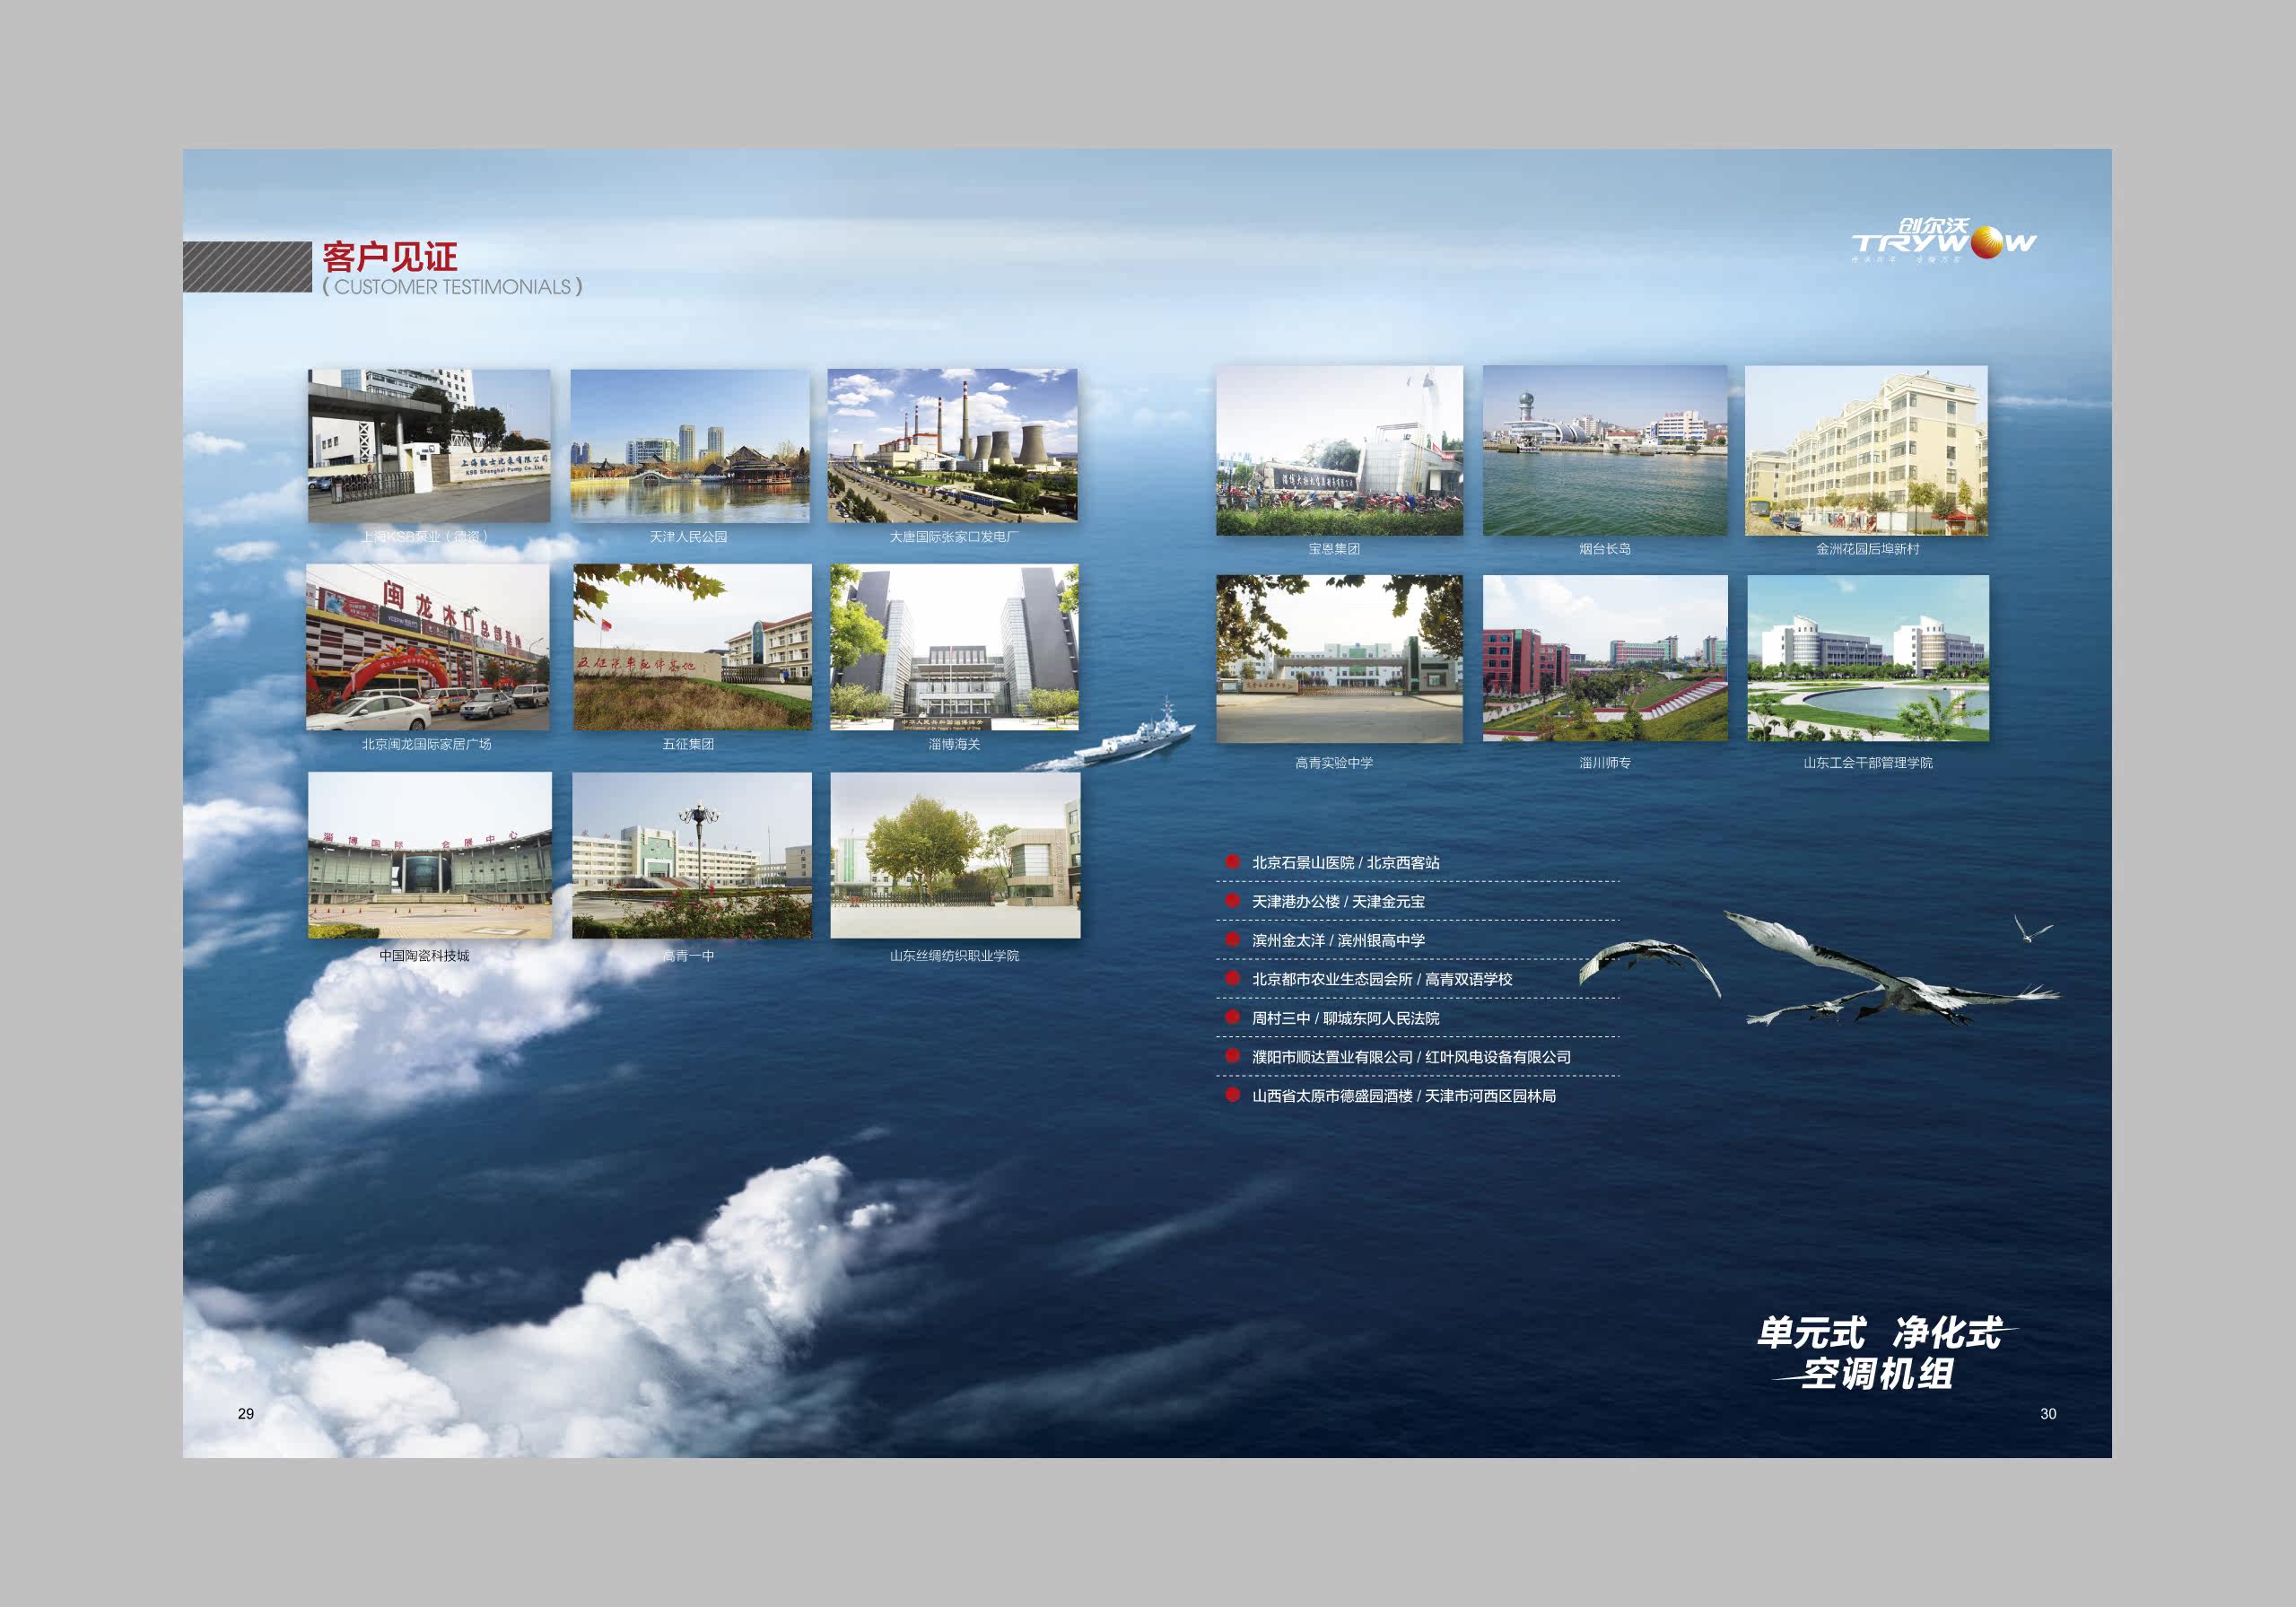The image size is (2296, 1607).
Task: Click the 中国陶瓷科技城 exhibition center photo
Action: tap(429, 855)
